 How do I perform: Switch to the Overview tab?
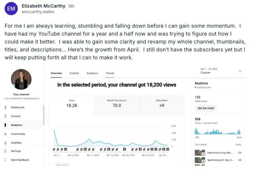coord(56,73)
